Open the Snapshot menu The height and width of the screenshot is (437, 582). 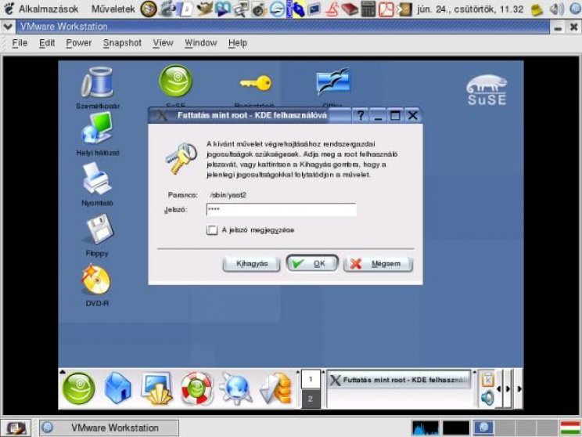tap(123, 43)
